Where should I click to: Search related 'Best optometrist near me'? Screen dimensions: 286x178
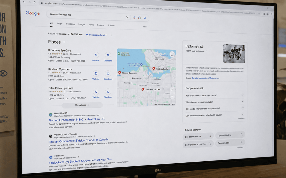tap(198, 144)
